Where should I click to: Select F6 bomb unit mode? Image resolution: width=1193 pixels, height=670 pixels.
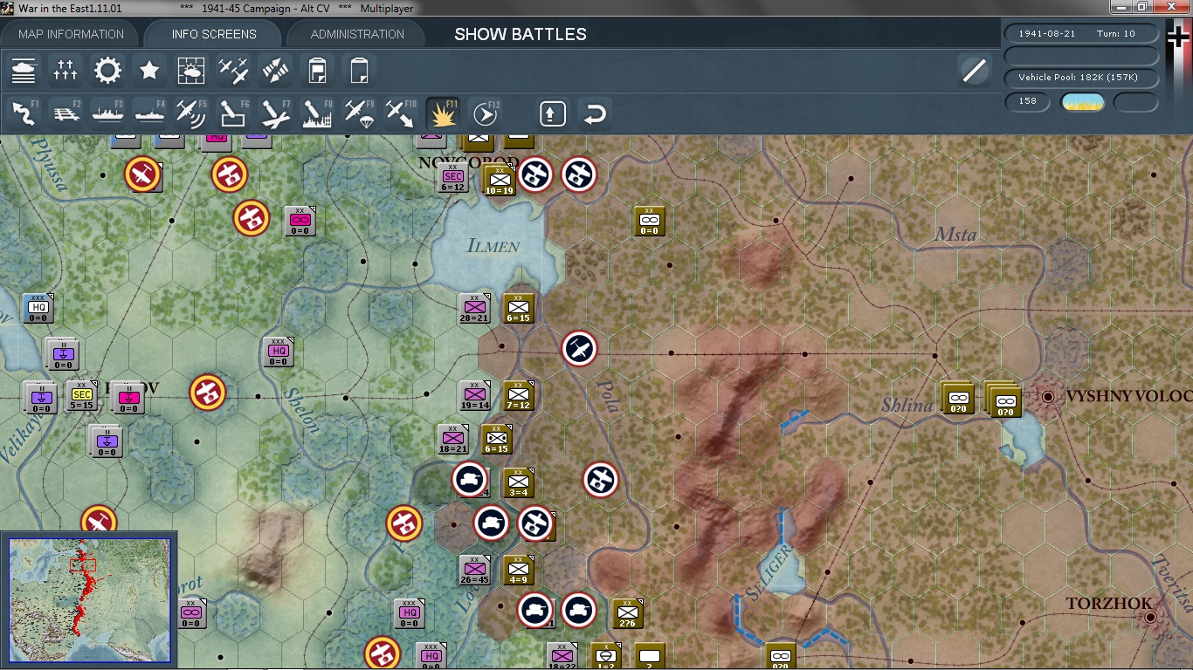click(x=233, y=113)
